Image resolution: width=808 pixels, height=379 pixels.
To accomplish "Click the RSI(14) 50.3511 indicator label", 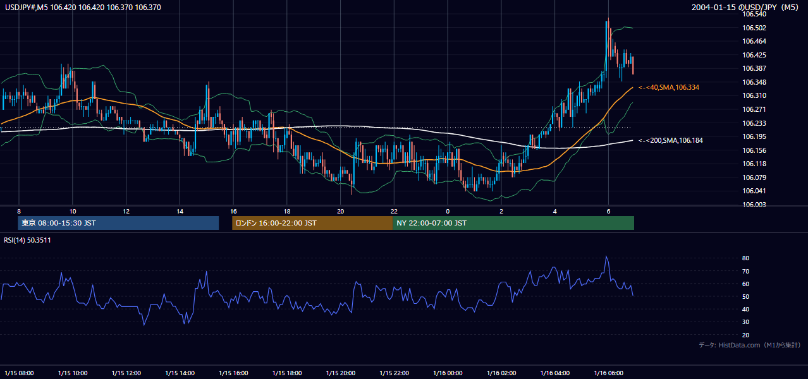I will tap(27, 240).
